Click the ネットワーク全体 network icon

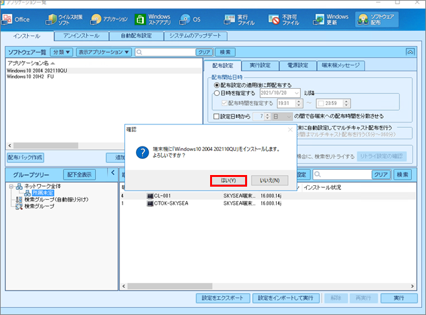click(19, 186)
